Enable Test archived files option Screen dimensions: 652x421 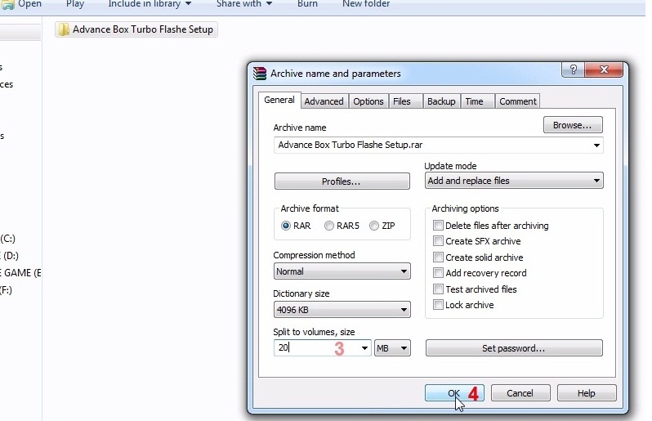click(x=438, y=289)
